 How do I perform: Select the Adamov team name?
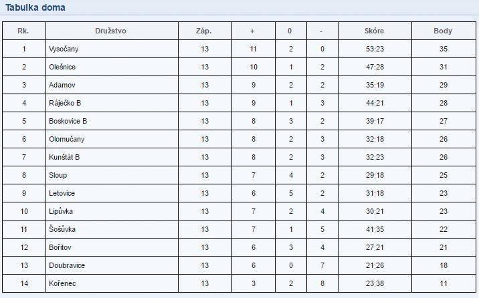(x=62, y=85)
